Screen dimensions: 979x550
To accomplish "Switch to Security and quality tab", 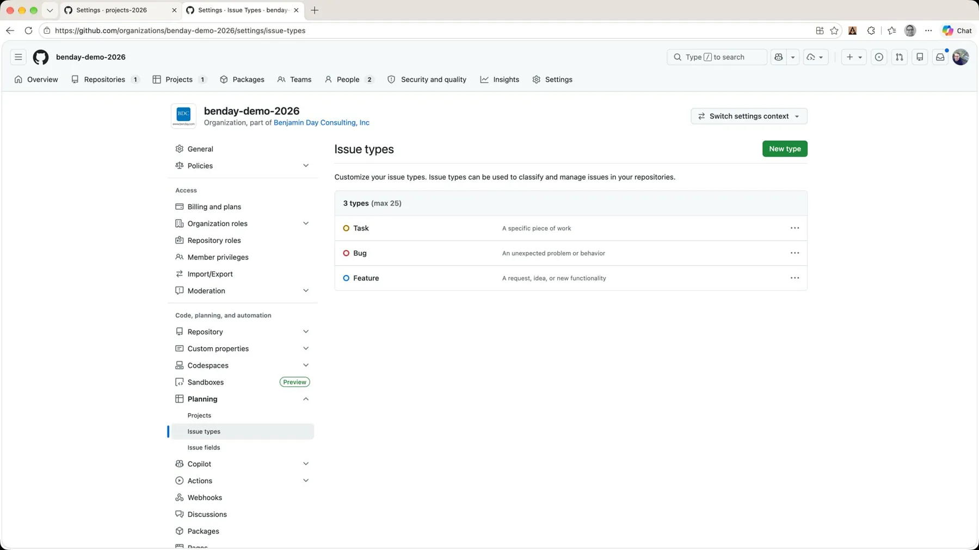I will click(x=427, y=79).
